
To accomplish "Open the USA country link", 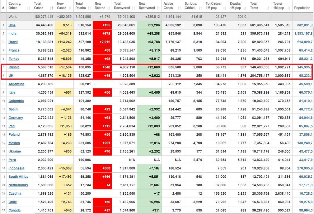I will (x=12, y=25).
